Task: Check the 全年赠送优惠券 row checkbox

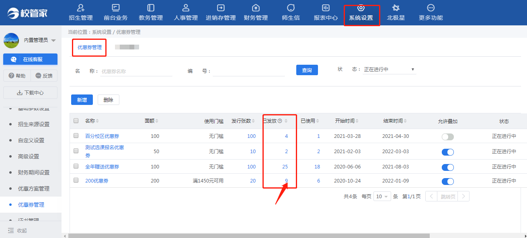Action: click(76, 166)
